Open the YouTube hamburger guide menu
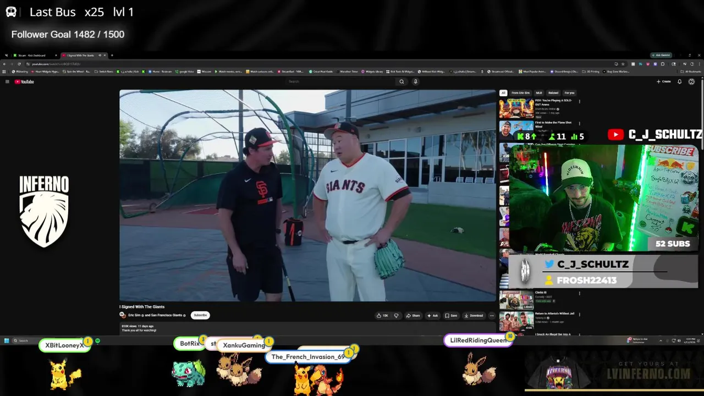This screenshot has width=704, height=396. tap(7, 81)
